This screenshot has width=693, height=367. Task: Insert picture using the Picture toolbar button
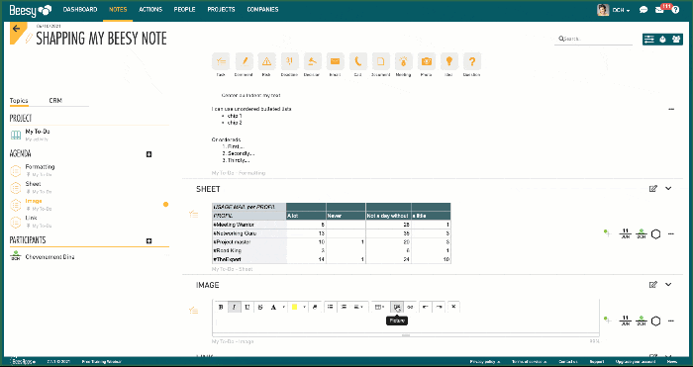[397, 307]
